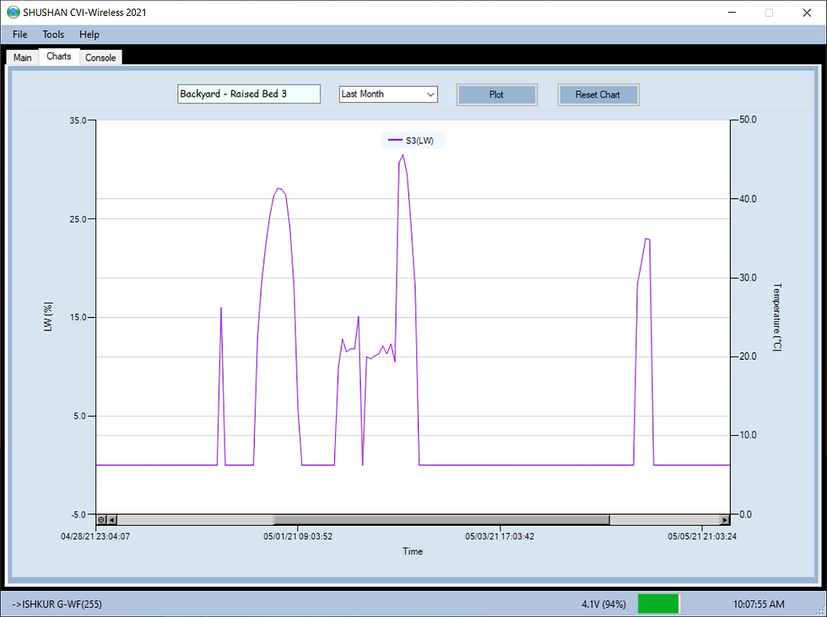Minimize the SHUSHAN CVI-Wireless window

point(732,13)
